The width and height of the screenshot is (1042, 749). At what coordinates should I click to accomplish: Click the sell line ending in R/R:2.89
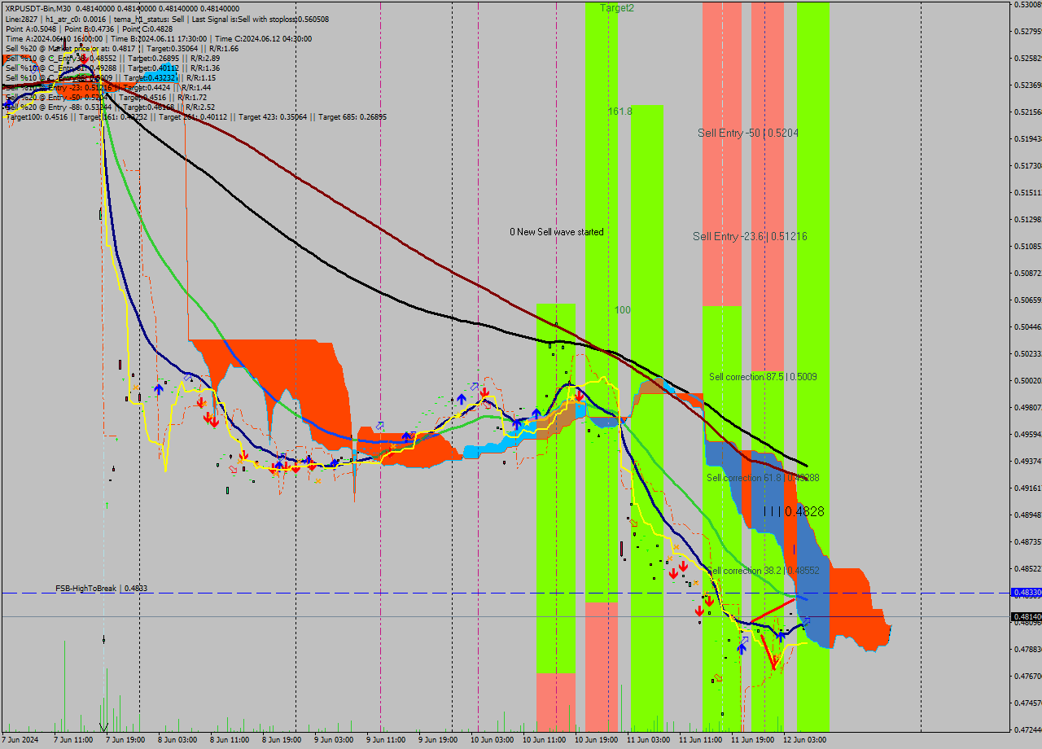pos(112,58)
